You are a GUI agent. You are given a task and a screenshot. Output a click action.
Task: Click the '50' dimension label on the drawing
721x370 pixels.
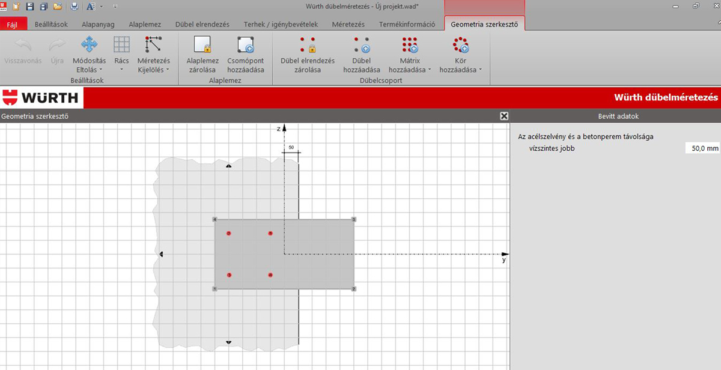[291, 147]
